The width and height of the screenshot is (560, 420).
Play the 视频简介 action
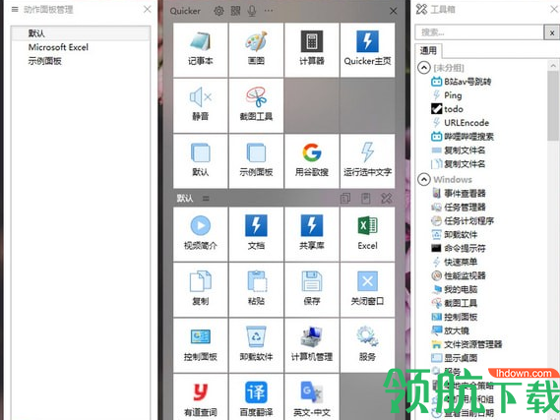[x=201, y=234]
